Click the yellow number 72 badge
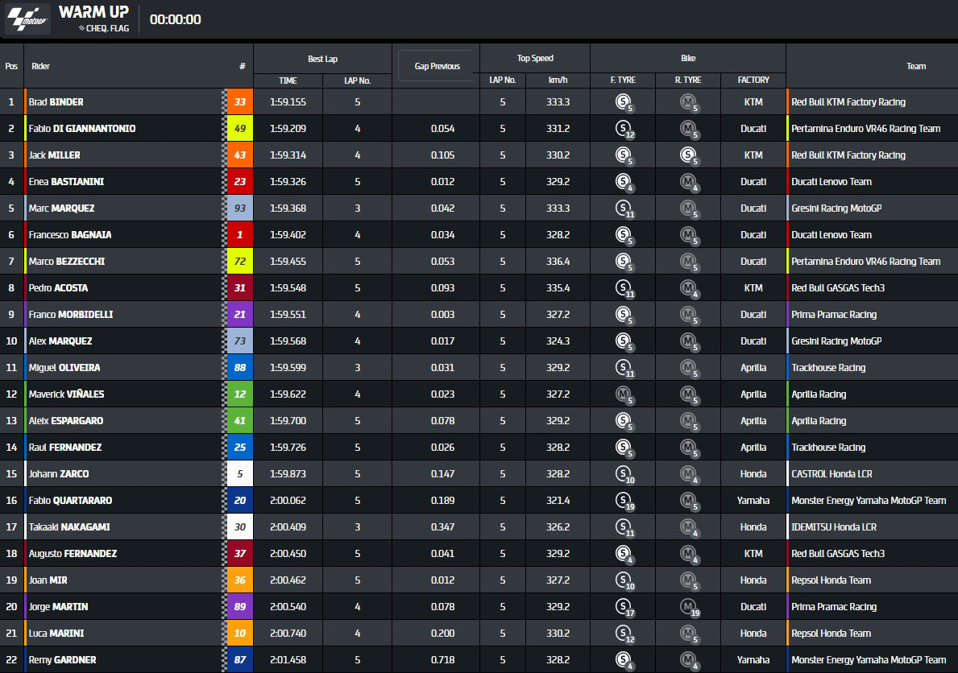 click(x=239, y=262)
